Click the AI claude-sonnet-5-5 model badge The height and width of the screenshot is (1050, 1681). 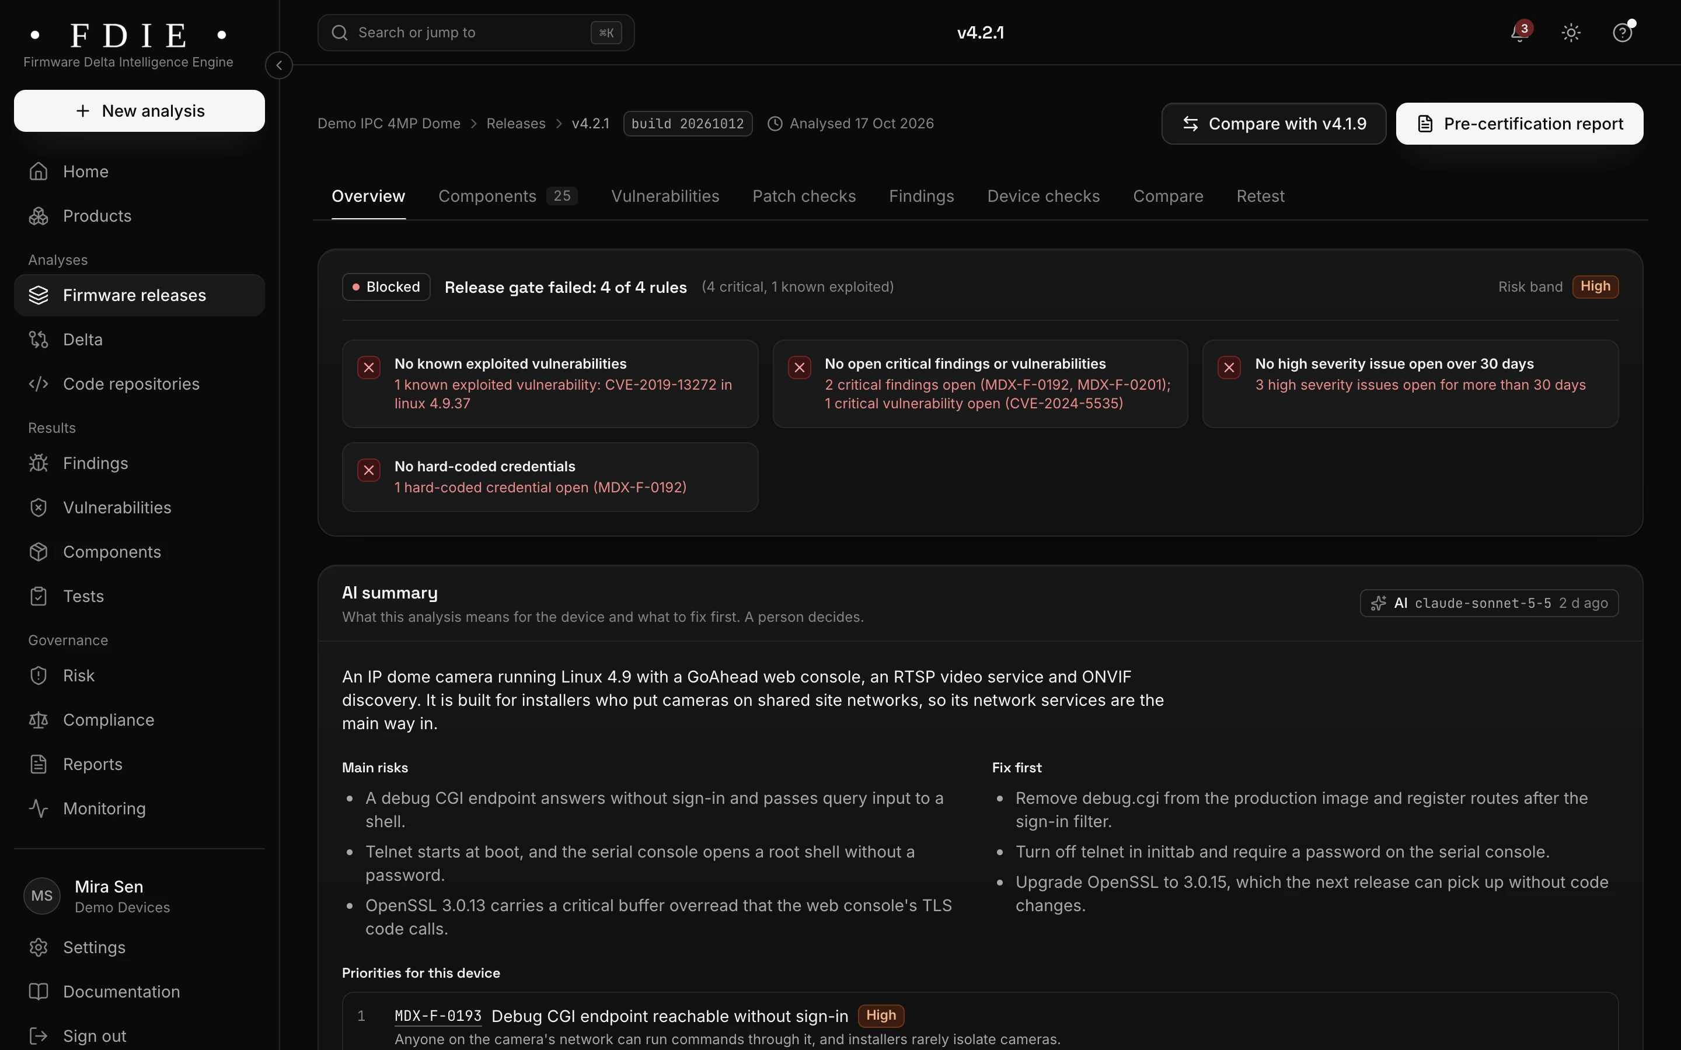[1488, 604]
